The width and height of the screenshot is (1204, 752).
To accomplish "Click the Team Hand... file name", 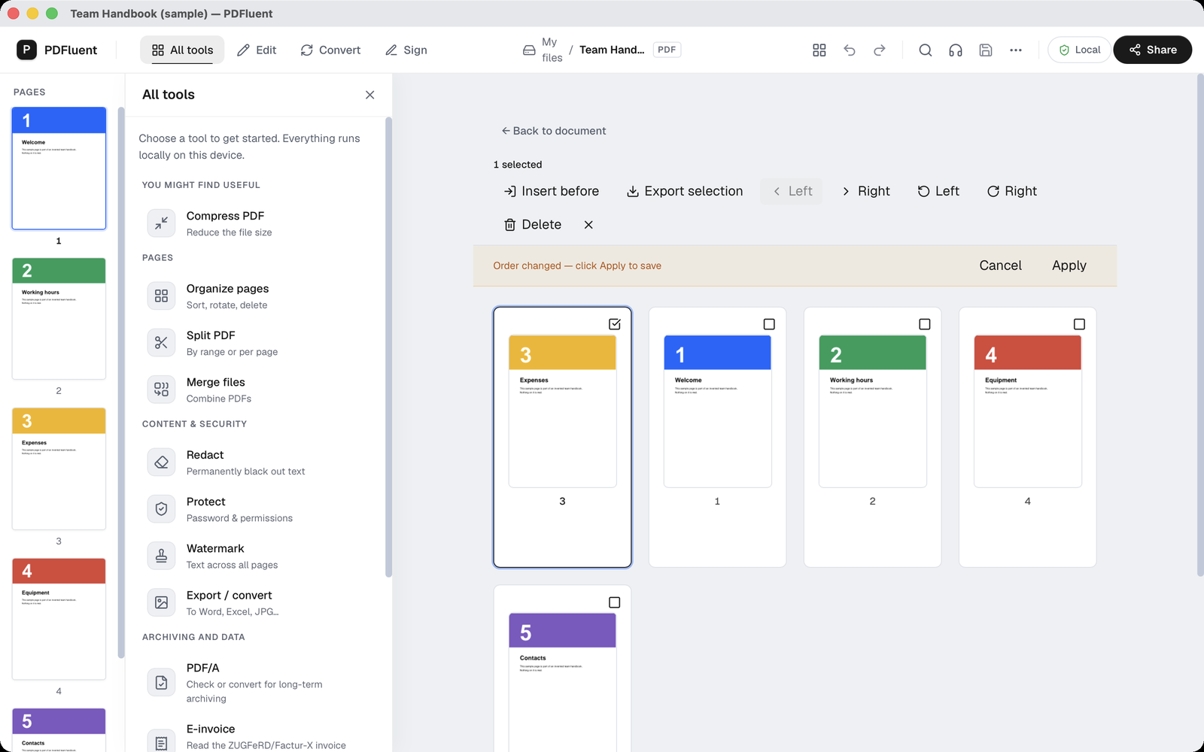I will [612, 50].
